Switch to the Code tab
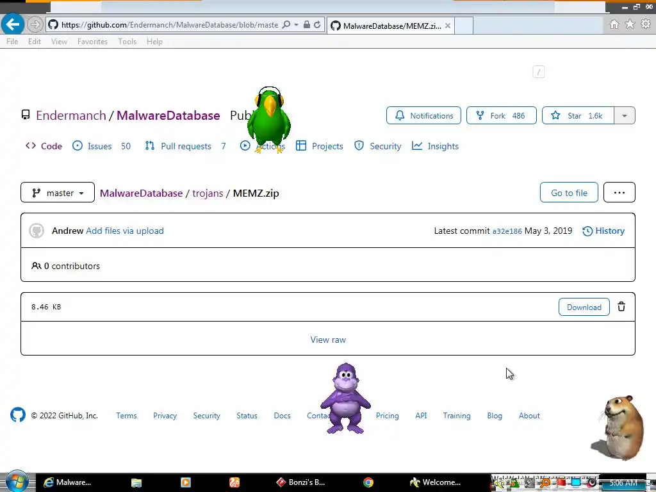Screen dimensions: 656x492 44,146
